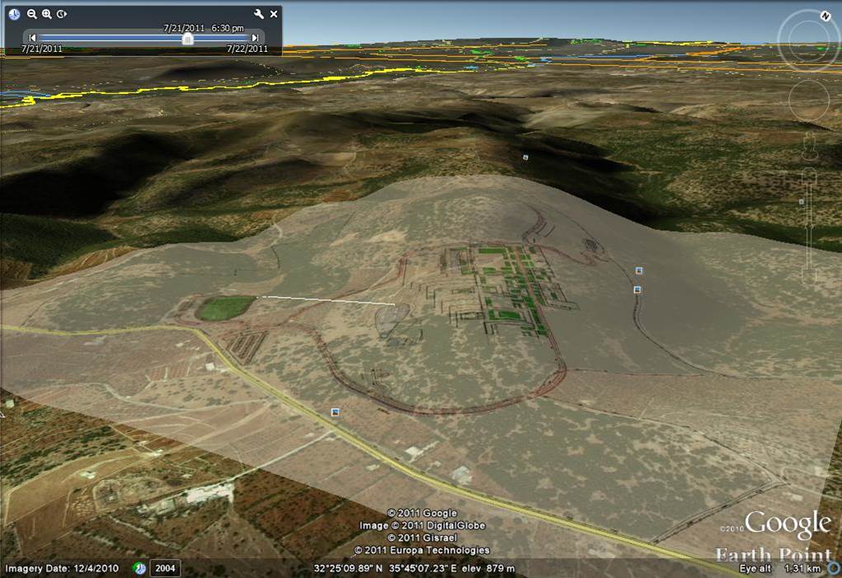Click the zoom-in end of zoom slider
This screenshot has height=578, width=842.
tap(809, 176)
